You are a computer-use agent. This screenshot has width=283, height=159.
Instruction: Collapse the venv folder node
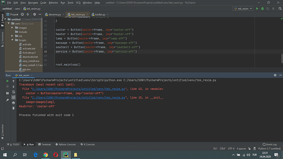(9, 23)
